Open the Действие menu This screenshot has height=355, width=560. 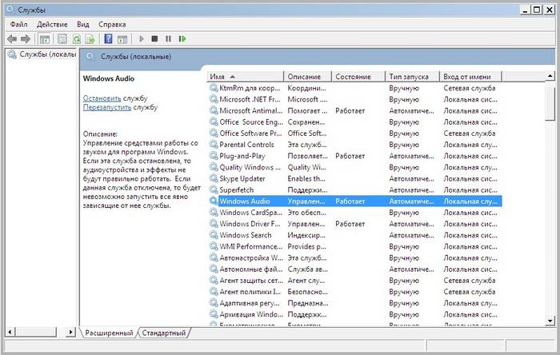click(52, 25)
